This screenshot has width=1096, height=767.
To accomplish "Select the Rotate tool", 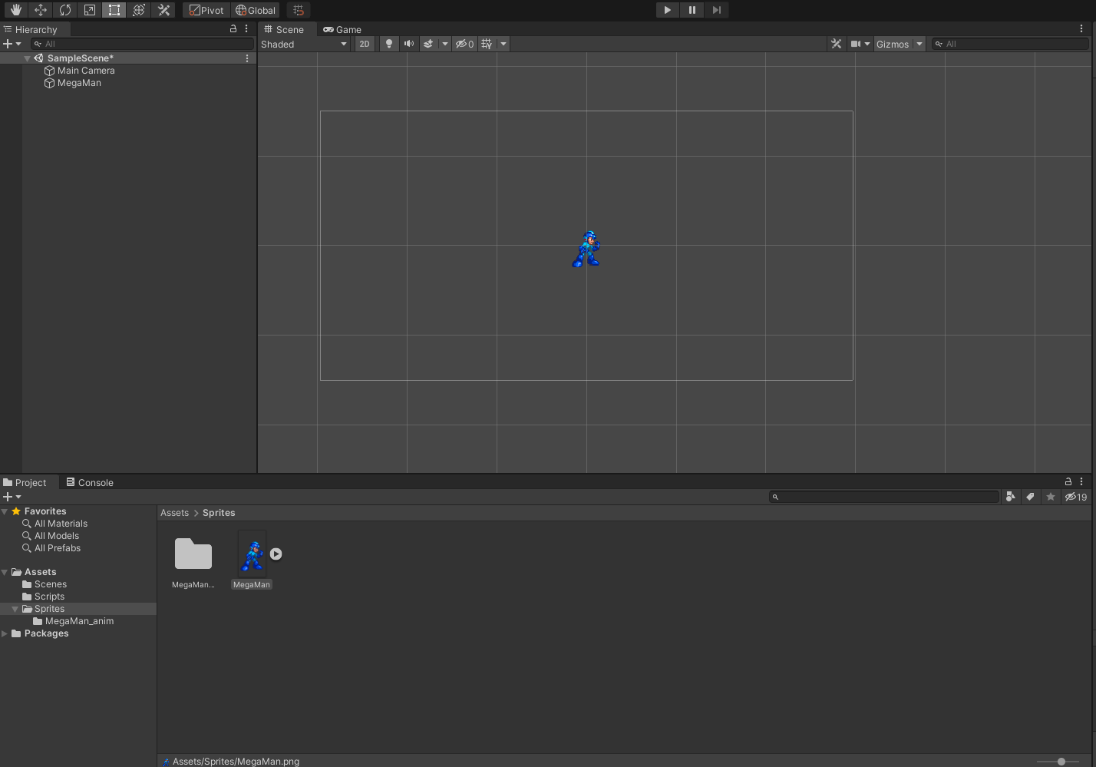I will pyautogui.click(x=65, y=10).
